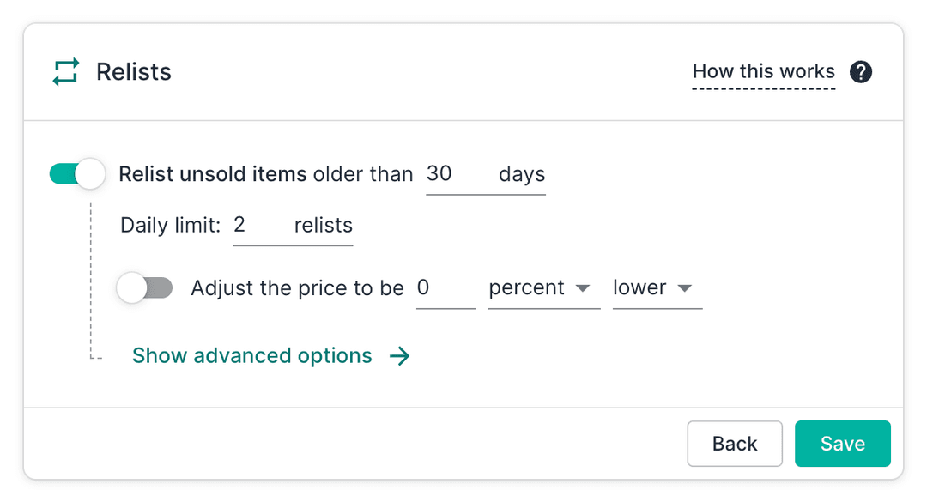Open the question mark help icon

tap(861, 72)
